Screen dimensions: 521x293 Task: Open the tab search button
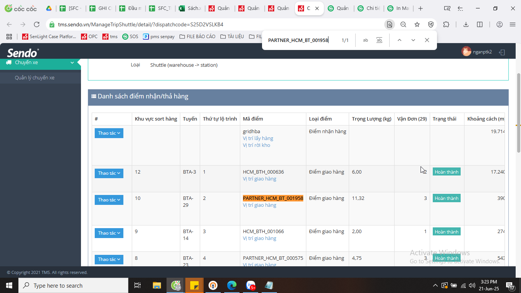[447, 8]
